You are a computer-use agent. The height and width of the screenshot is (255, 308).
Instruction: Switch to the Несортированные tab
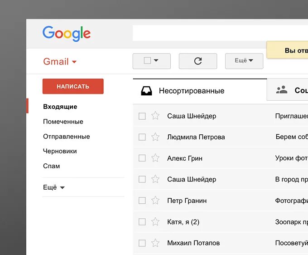[200, 91]
